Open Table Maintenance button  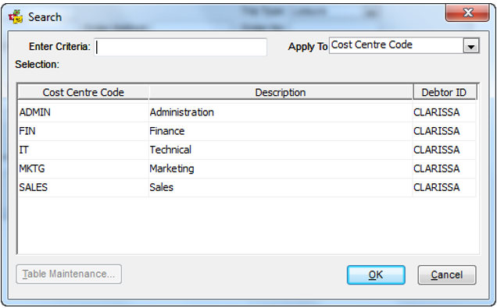[x=69, y=274]
